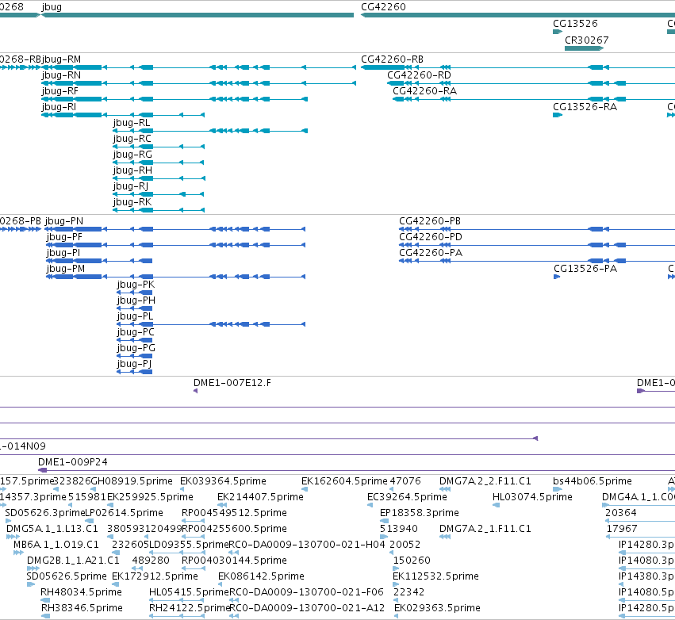Click the RC0-DA0009-130700-021-F06 EST label
Screen dimensions: 675x620
pos(306,592)
